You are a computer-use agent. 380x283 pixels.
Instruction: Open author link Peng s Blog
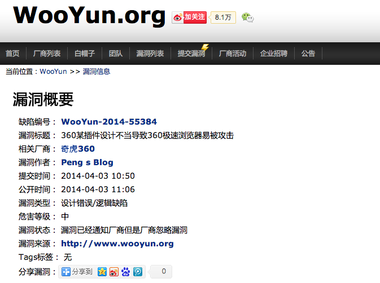click(x=87, y=162)
